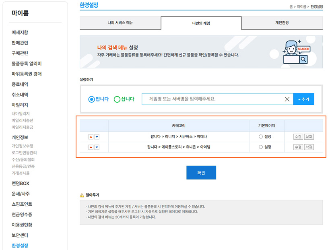Move the 메이플스토리 row down with blue arrow
Image resolution: width=330 pixels, height=250 pixels.
(97, 147)
